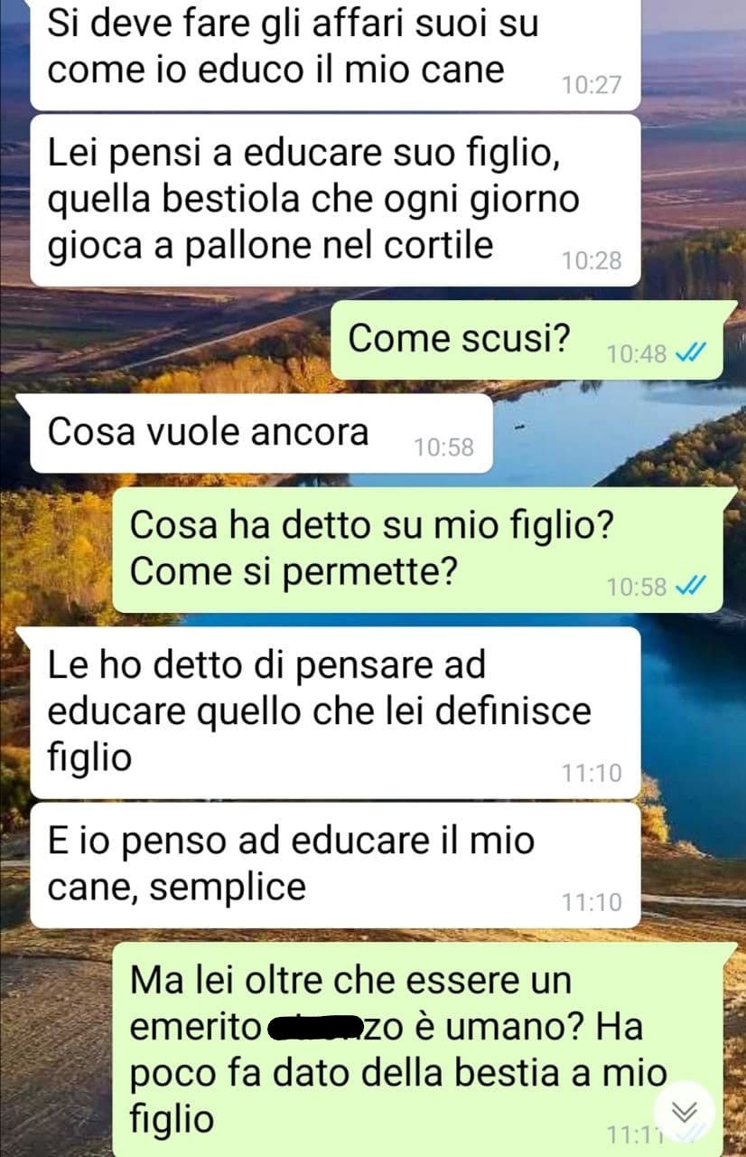The image size is (746, 1157).
Task: Click the read ticks on the 'Come si permette?' message
Action: 688,587
